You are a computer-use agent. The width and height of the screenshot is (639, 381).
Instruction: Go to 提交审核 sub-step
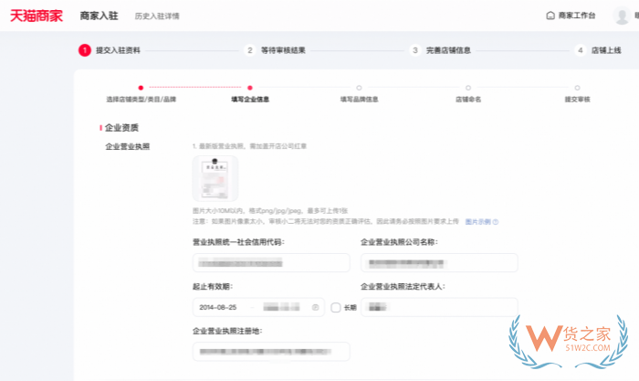[577, 99]
